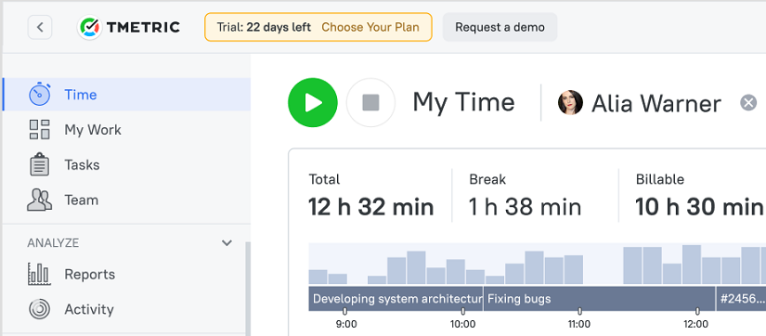Click the My Work dashboard icon
The width and height of the screenshot is (766, 336).
pos(40,130)
